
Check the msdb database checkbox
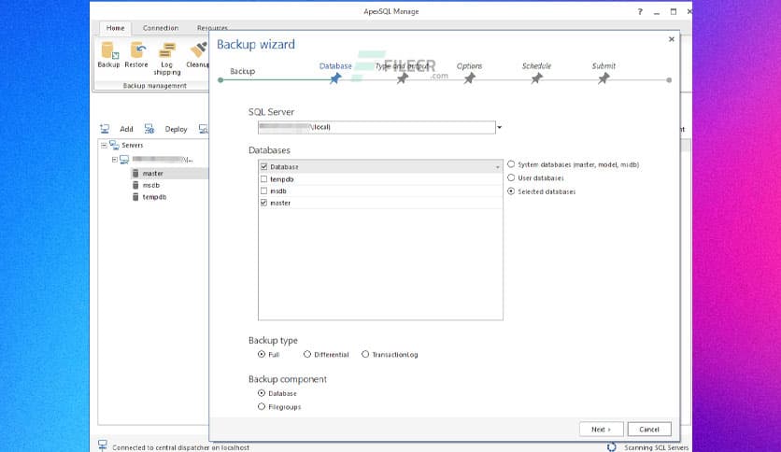[x=264, y=191]
